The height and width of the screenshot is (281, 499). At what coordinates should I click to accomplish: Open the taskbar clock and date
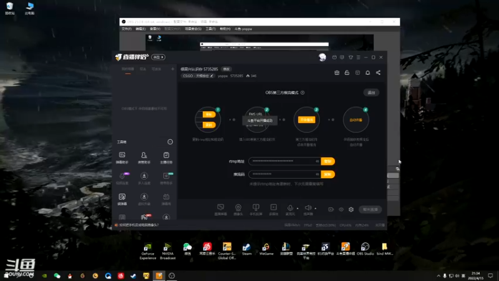pos(475,276)
